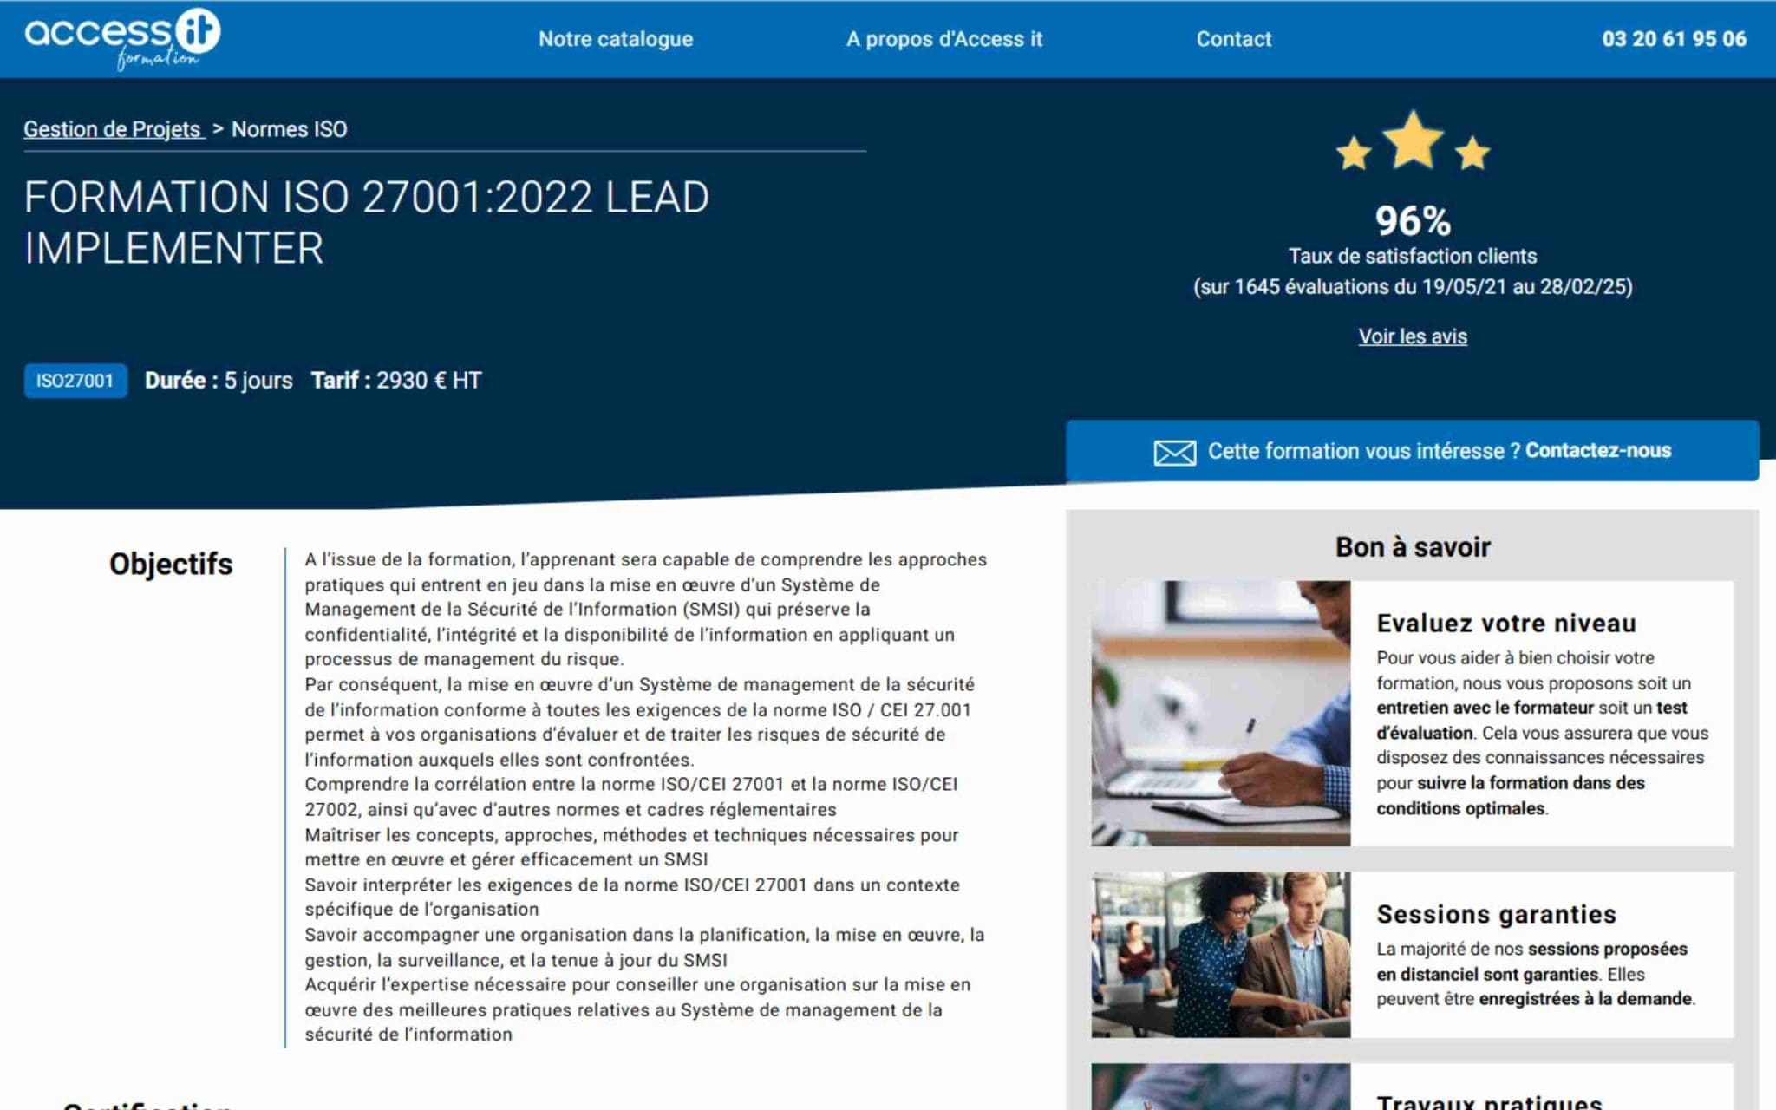This screenshot has width=1776, height=1110.
Task: Click the Sessions garanties heading
Action: click(x=1496, y=914)
